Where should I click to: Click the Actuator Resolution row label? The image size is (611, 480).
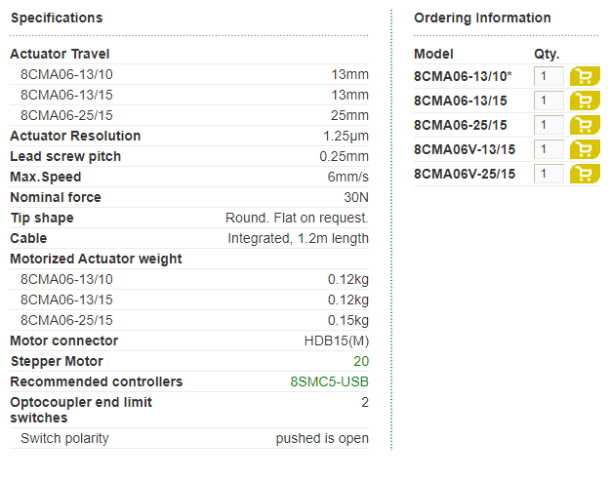point(75,136)
